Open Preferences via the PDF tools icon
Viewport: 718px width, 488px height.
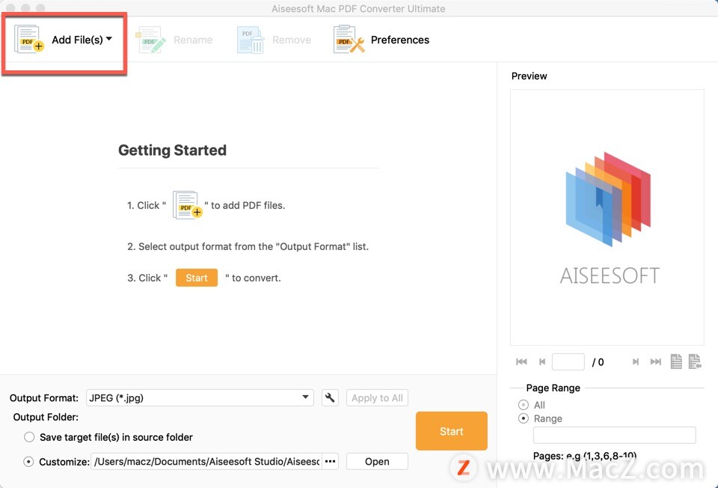[x=349, y=40]
